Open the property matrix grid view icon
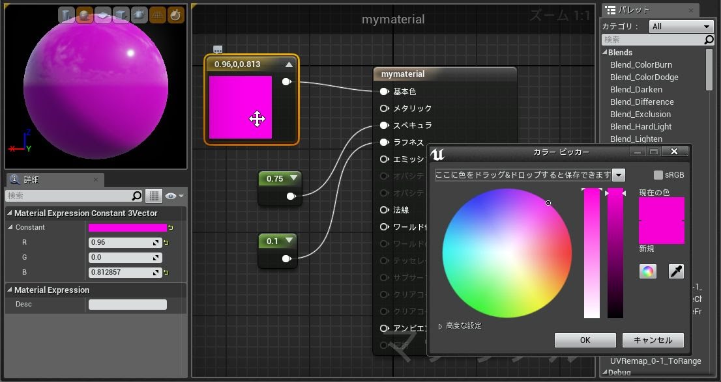The image size is (721, 382). pyautogui.click(x=153, y=196)
